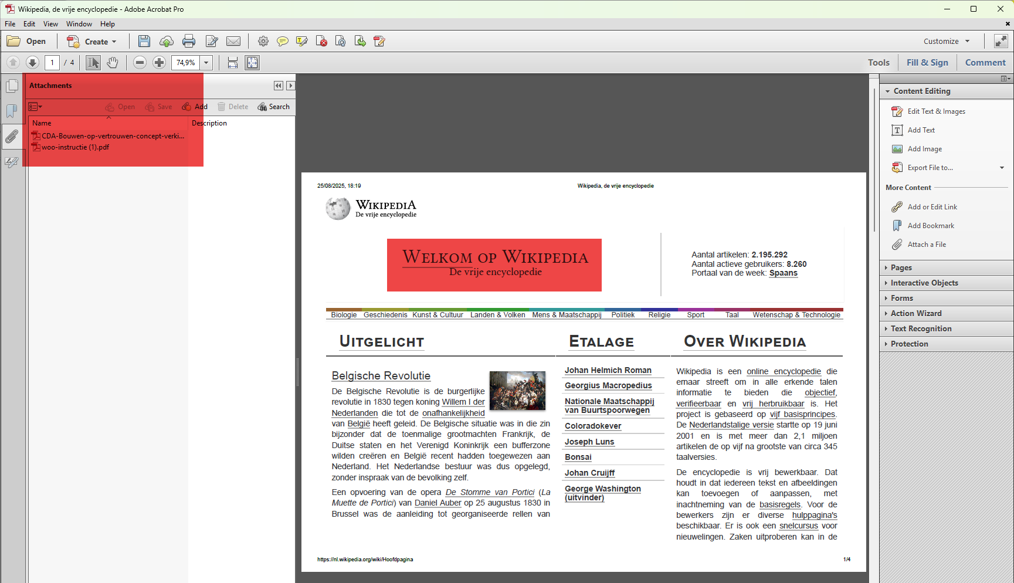Viewport: 1014px width, 583px height.
Task: Open the Customize dropdown
Action: click(x=947, y=42)
